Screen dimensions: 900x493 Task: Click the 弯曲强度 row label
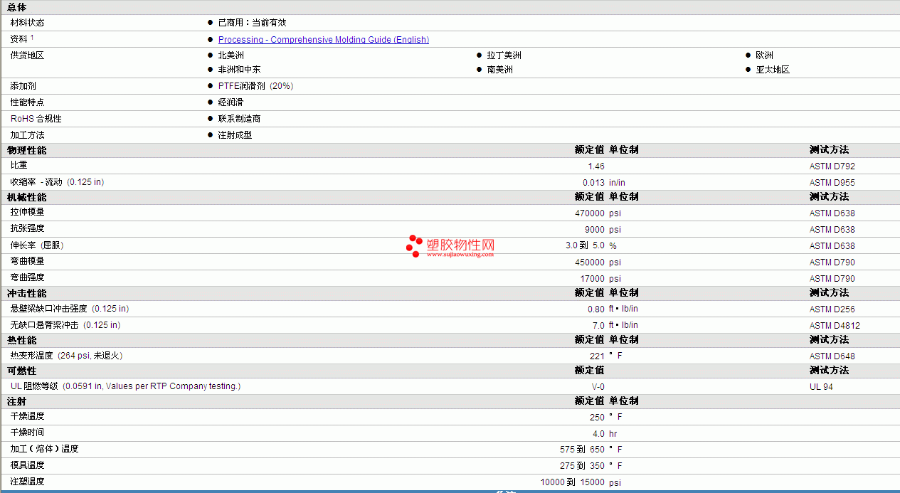[x=28, y=278]
